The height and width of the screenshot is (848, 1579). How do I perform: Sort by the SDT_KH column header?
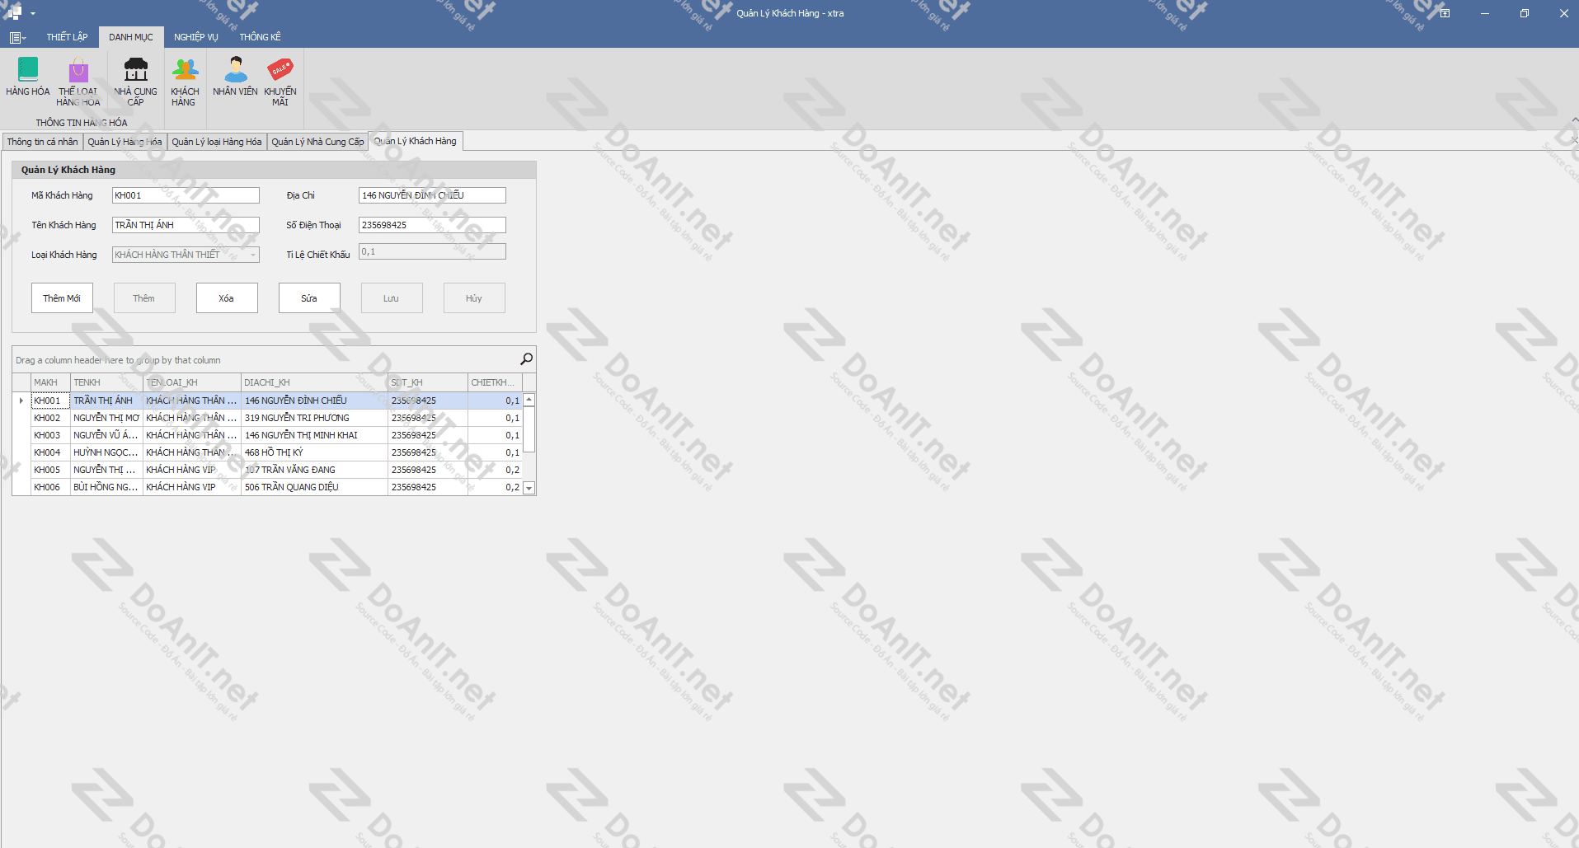tap(427, 382)
